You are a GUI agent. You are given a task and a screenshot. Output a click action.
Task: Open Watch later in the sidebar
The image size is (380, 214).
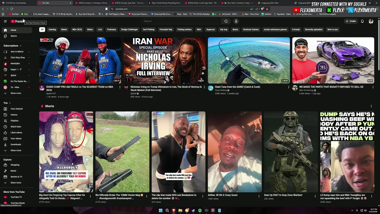pos(17,127)
